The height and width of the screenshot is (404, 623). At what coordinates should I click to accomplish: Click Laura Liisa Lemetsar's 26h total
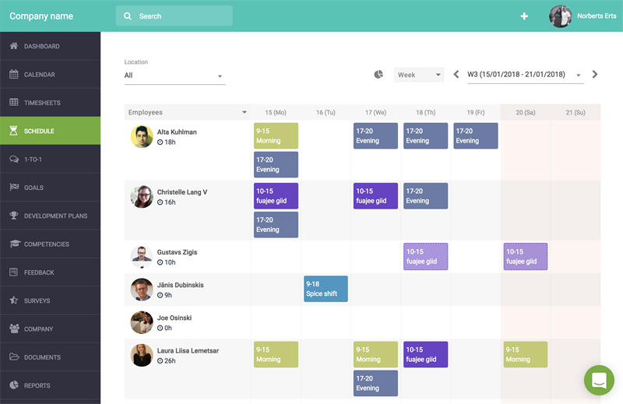166,360
